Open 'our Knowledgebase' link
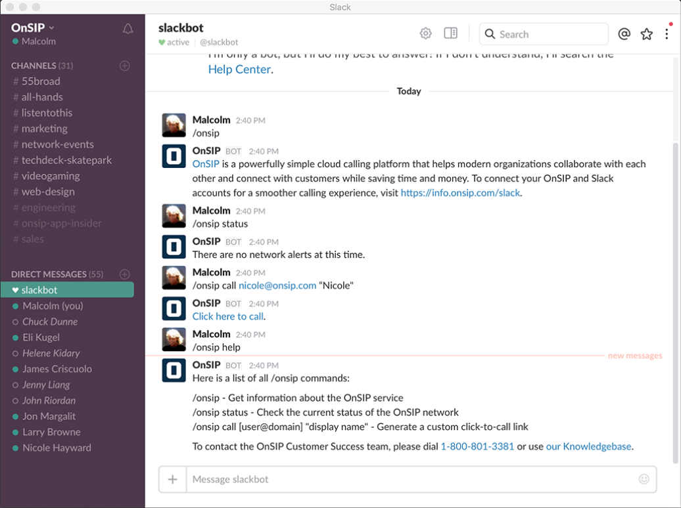Viewport: 681px width, 508px height. 588,446
